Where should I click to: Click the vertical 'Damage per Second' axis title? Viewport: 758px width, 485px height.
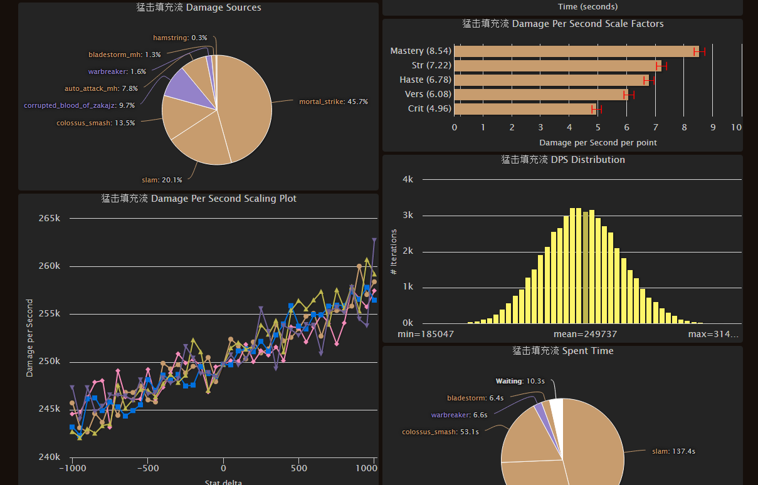[x=29, y=338]
